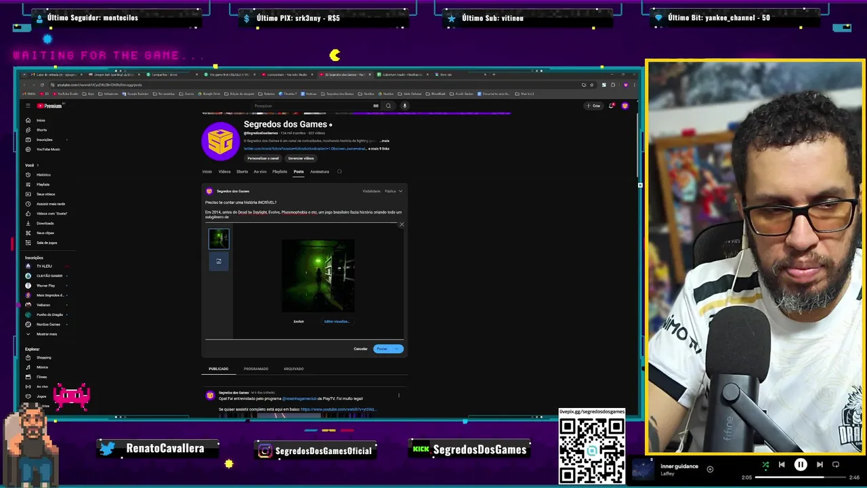Expand the Você section chevron

[38, 165]
